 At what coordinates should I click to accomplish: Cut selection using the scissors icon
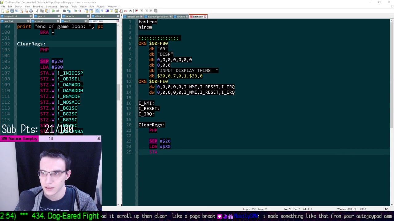pos(37,11)
